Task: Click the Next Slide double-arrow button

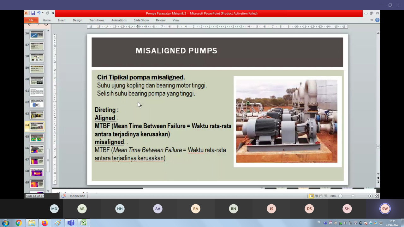Action: coord(378,182)
